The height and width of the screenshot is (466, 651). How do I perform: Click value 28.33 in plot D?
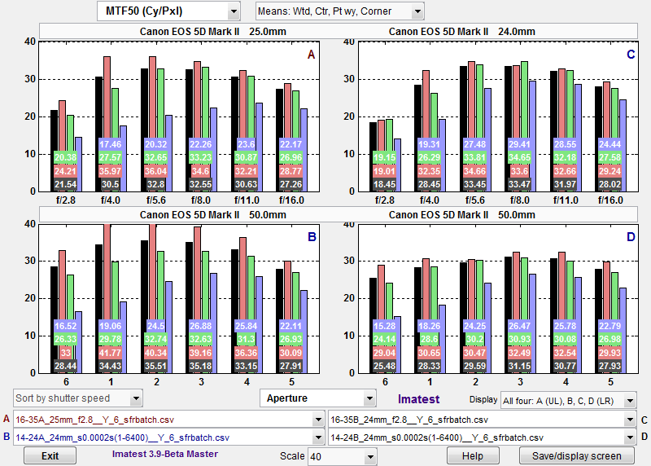coord(429,366)
